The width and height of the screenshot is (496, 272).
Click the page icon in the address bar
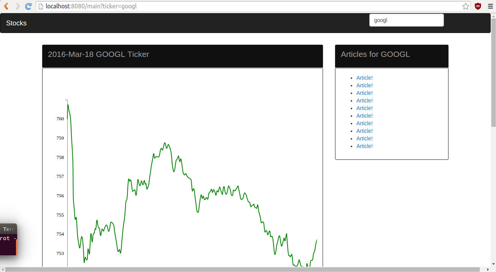click(x=41, y=6)
